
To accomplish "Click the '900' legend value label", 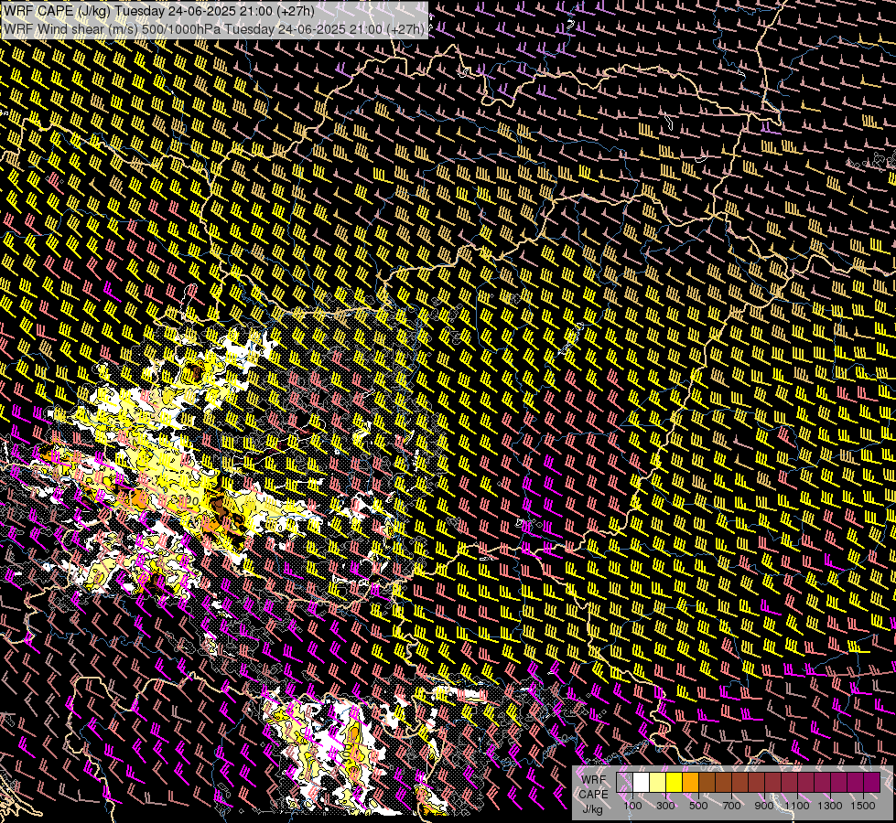I will click(764, 806).
